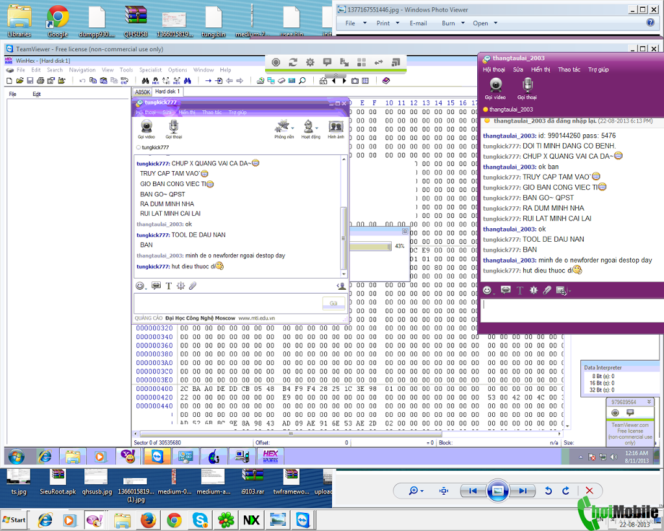Open the Print dropdown in Photo Viewer

tap(388, 23)
